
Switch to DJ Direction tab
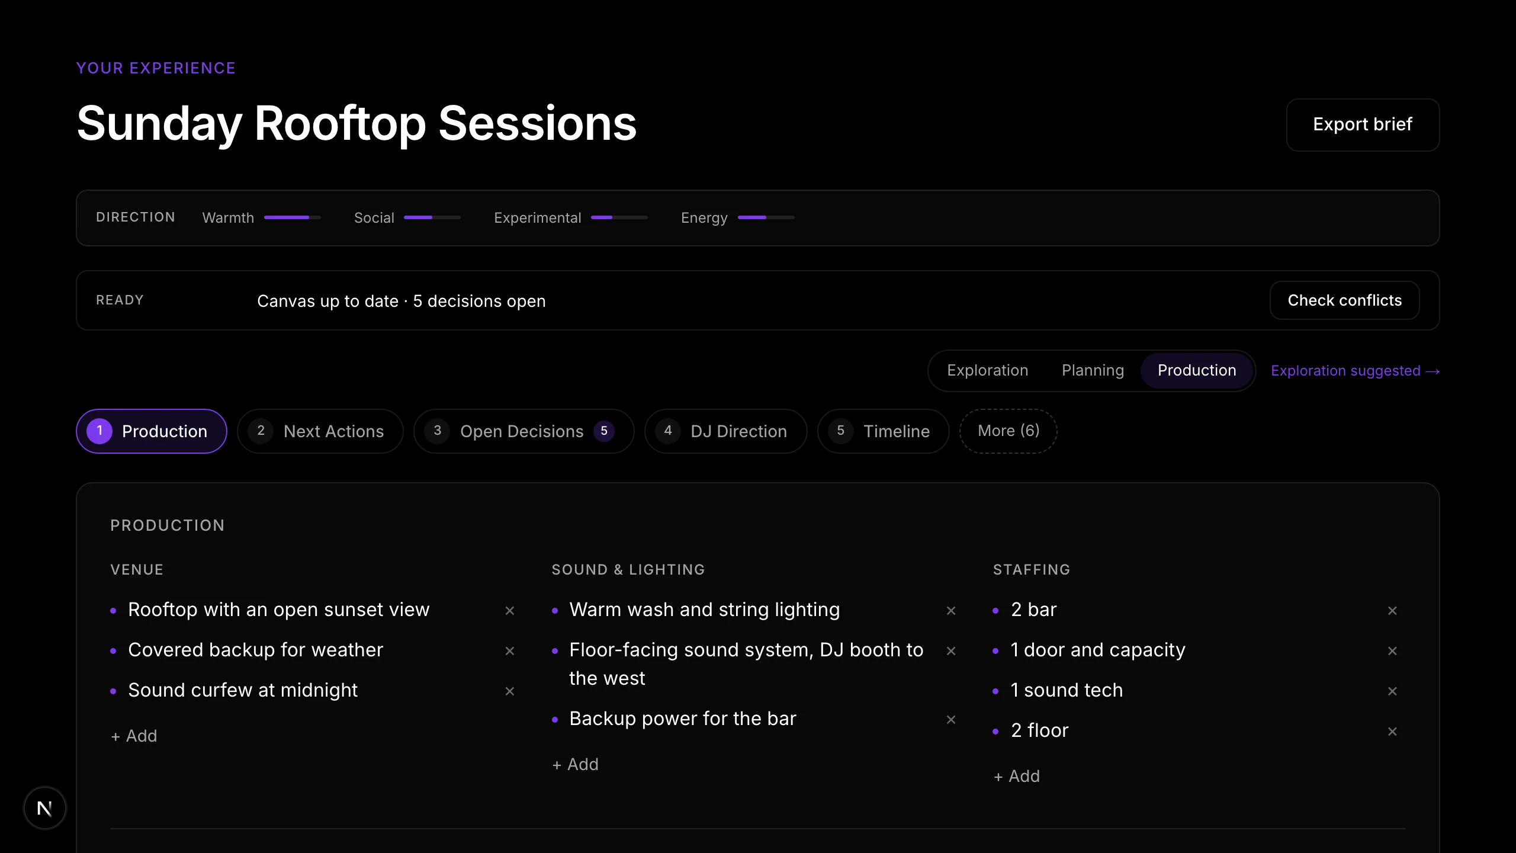pyautogui.click(x=725, y=431)
